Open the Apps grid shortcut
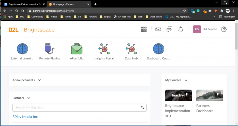Viewport: 238px width, 126px height. coord(8,17)
